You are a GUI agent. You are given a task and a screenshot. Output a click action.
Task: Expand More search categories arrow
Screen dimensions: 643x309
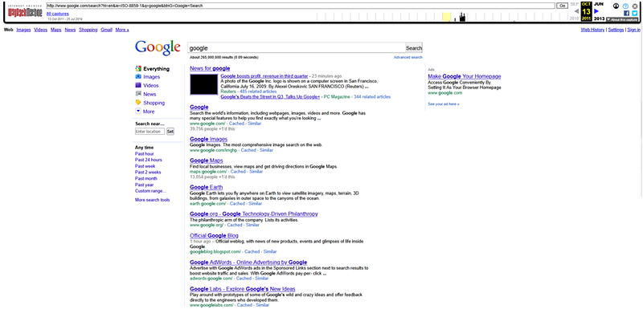pos(138,111)
